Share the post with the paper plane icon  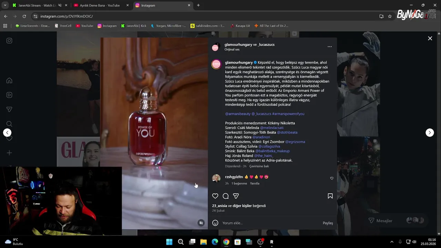point(236,196)
